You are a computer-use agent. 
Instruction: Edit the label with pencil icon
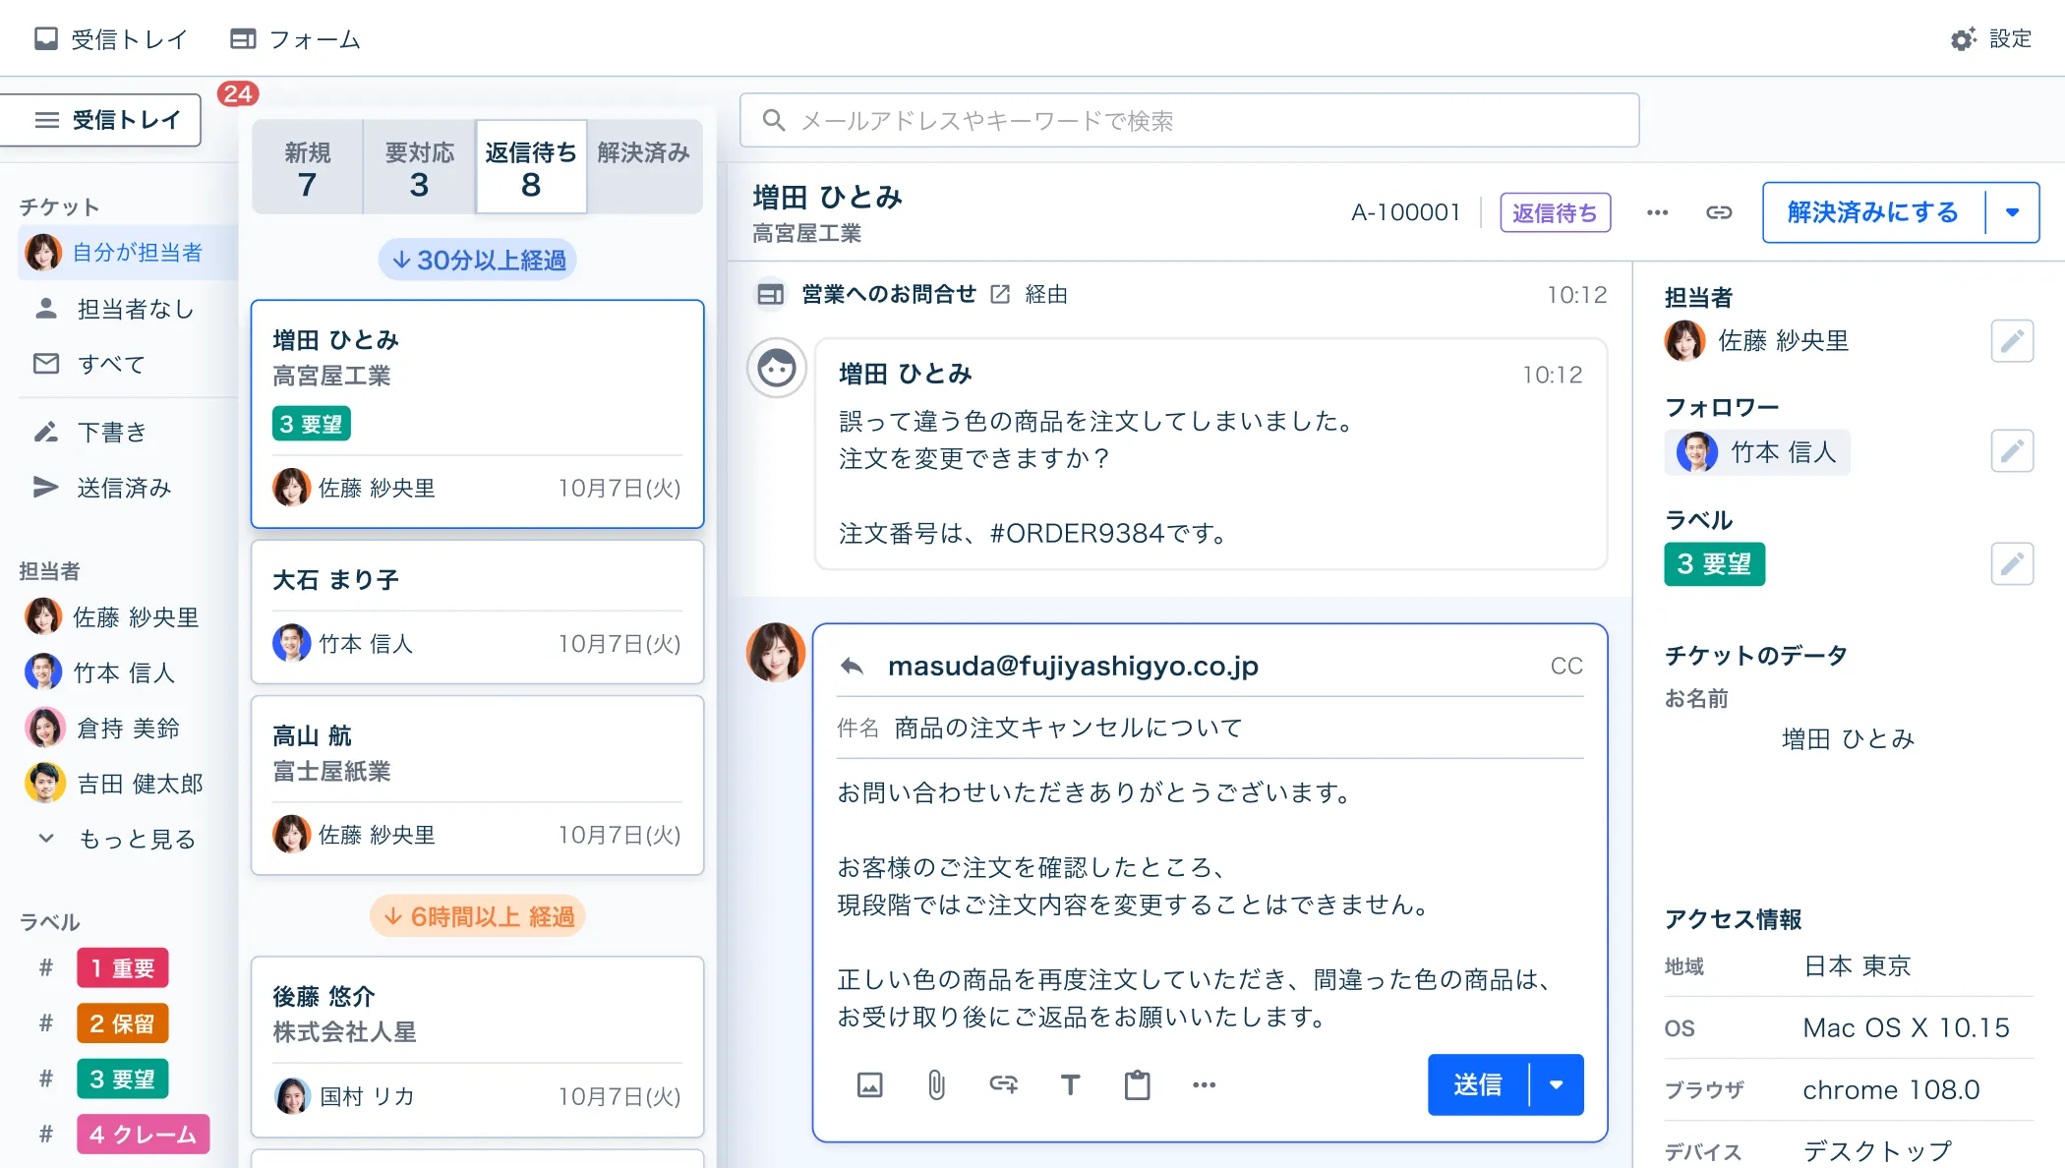[2012, 564]
